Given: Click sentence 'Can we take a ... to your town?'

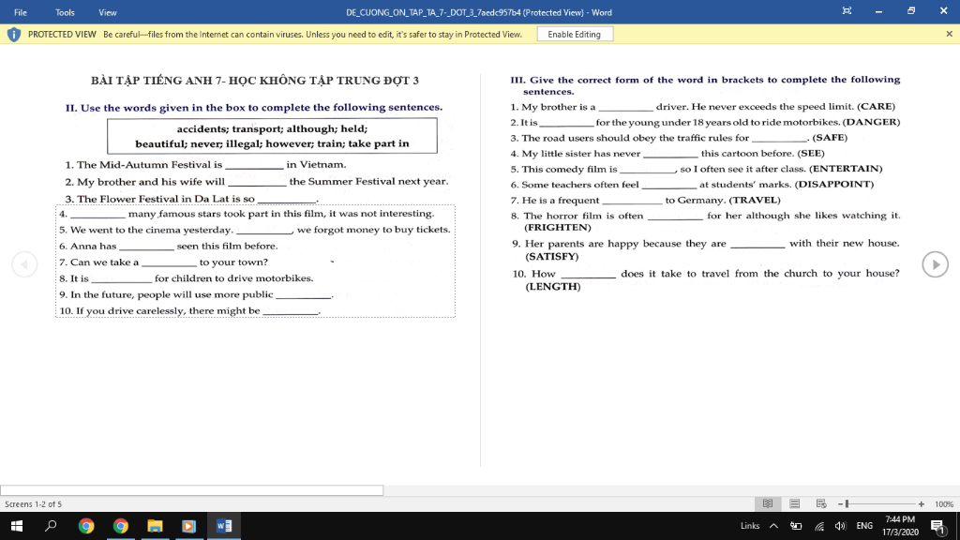Looking at the screenshot, I should [x=163, y=262].
